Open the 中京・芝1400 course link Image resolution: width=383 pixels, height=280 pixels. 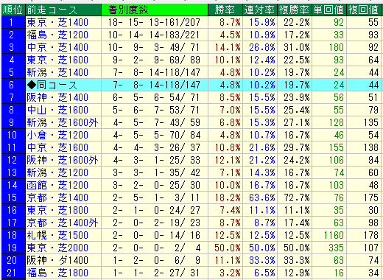coord(57,47)
